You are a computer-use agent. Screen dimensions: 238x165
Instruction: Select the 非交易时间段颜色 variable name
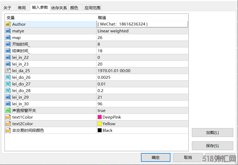[28, 130]
